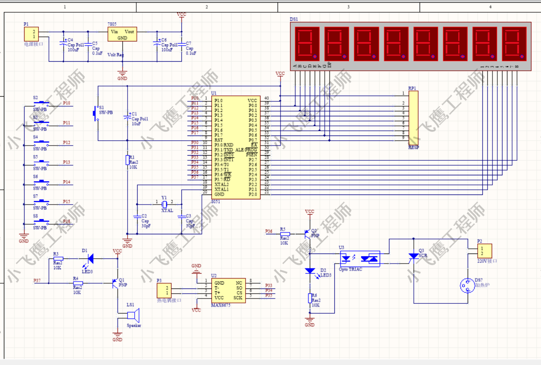541x365 pixels.
Task: Select the P2 220V connector
Action: click(485, 251)
